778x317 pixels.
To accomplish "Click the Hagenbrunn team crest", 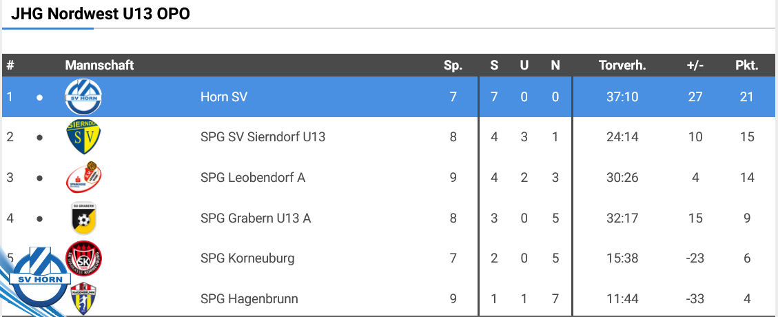I will click(84, 299).
